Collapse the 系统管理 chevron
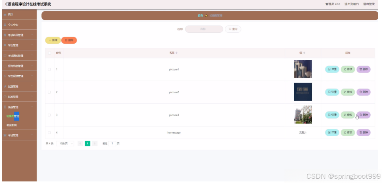Screen dimensions: 382x183 point(32,107)
